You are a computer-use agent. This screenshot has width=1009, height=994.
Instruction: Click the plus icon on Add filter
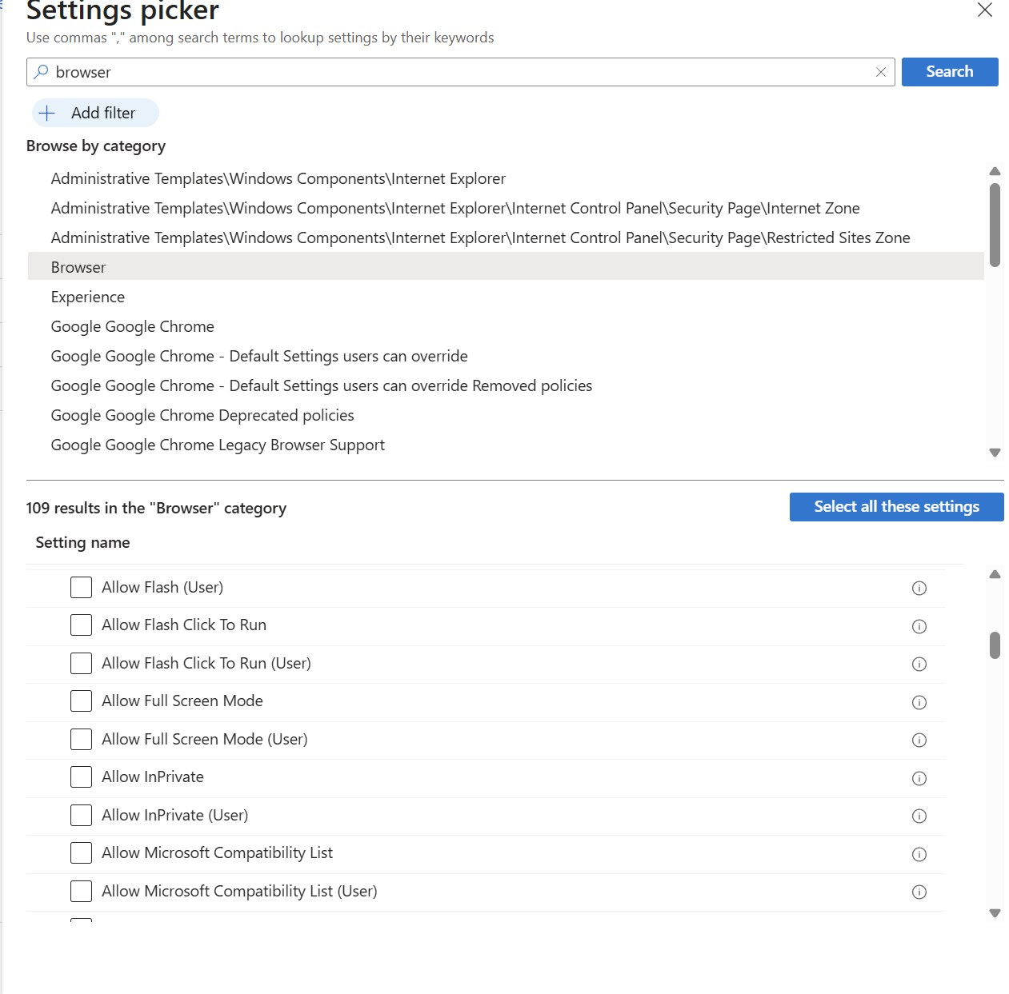click(x=47, y=113)
